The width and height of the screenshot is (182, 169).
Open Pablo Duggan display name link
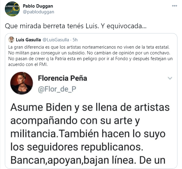point(38,6)
